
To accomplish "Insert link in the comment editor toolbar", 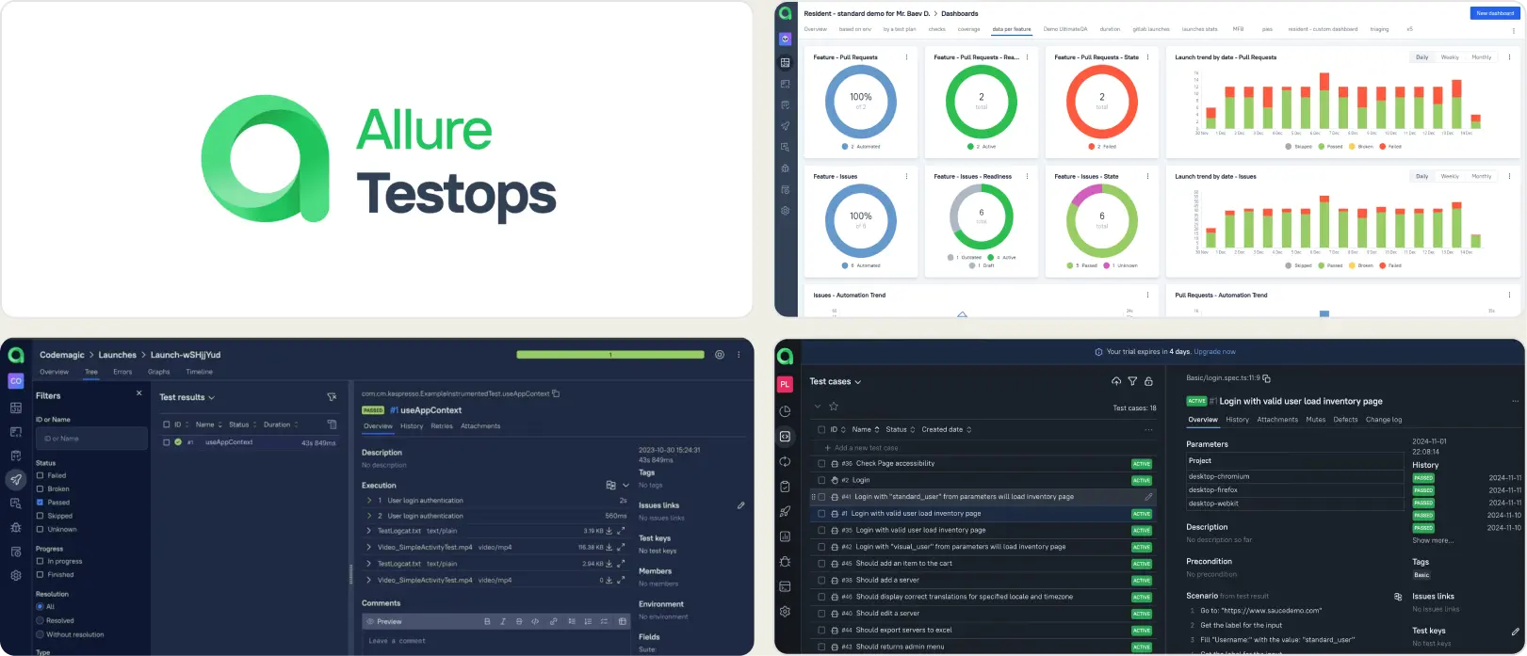I will (553, 621).
